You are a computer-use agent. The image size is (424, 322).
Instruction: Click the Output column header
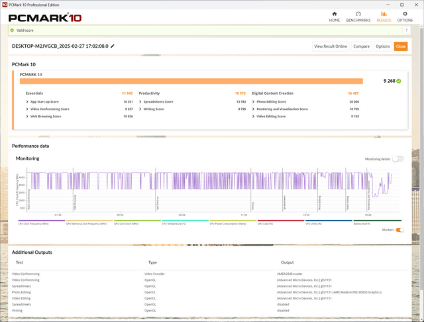[287, 262]
